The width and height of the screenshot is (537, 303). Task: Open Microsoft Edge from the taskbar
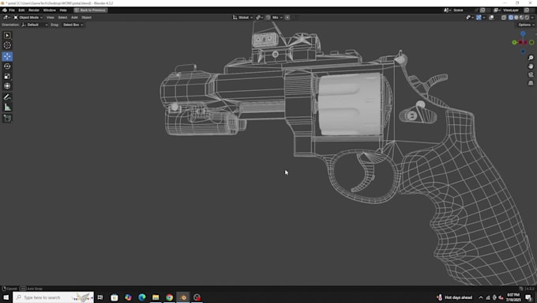142,297
